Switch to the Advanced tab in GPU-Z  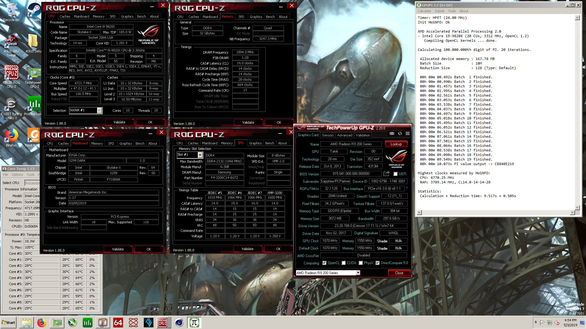[x=345, y=135]
